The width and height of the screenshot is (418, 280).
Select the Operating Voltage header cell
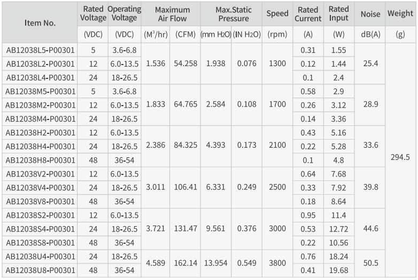124,13
